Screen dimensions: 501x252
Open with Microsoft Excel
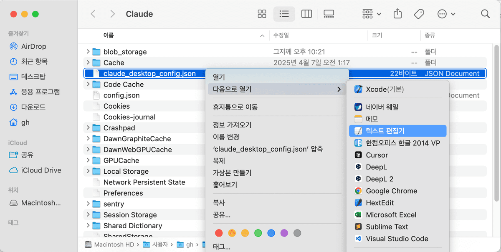(x=397, y=215)
